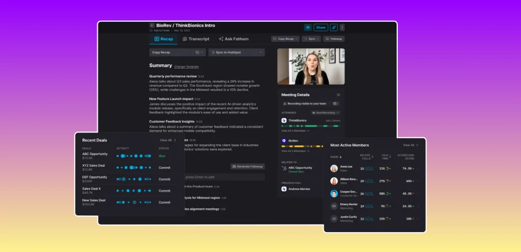Click Anne Lee's avatar

[334, 169]
